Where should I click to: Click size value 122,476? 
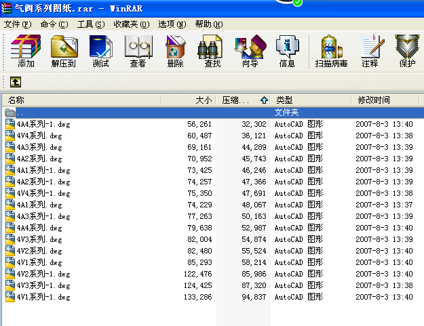(x=197, y=274)
